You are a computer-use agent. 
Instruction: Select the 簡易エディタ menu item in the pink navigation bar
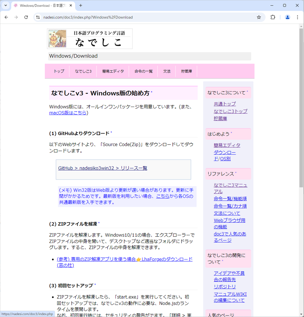point(113,71)
